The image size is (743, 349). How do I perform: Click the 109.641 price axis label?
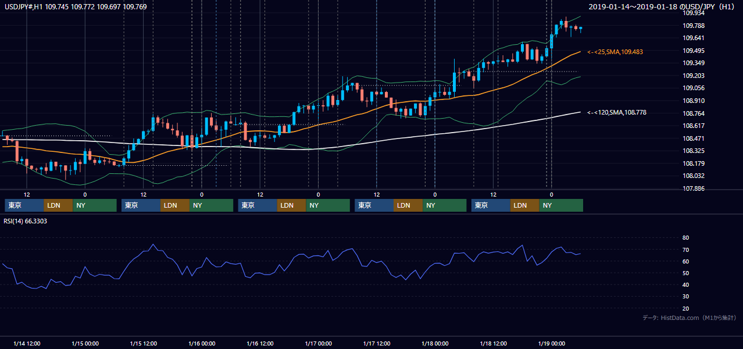pos(694,38)
